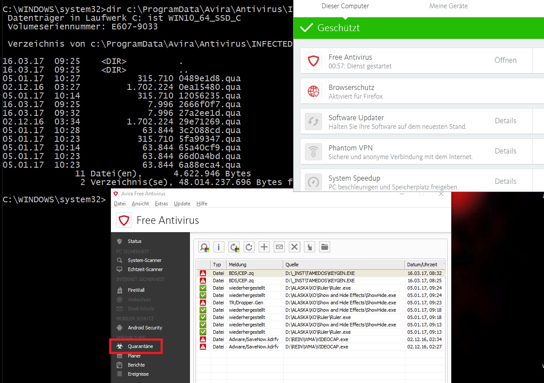Viewport: 544px width, 383px height.
Task: Show Ereignisse from the sidebar
Action: point(138,374)
